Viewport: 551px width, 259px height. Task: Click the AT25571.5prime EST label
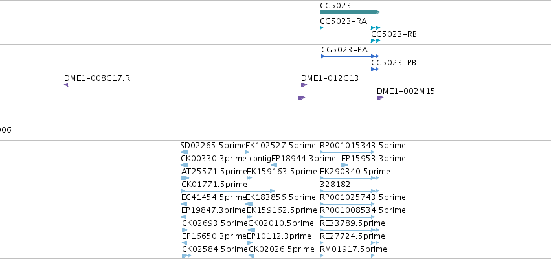tap(214, 172)
